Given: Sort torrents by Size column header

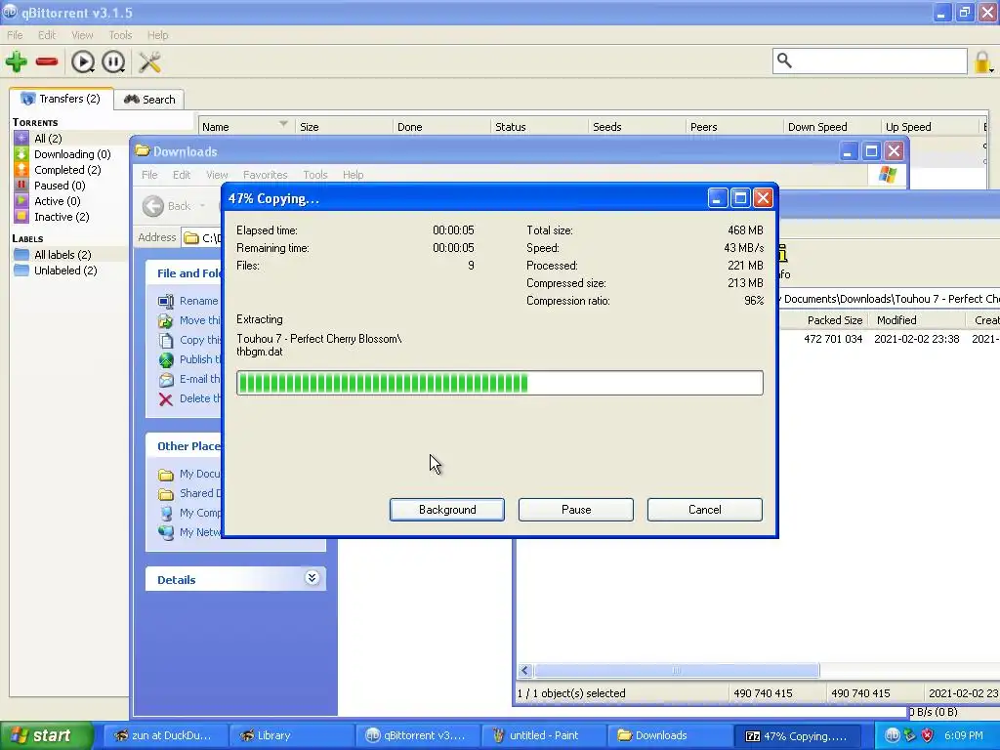Looking at the screenshot, I should 344,126.
